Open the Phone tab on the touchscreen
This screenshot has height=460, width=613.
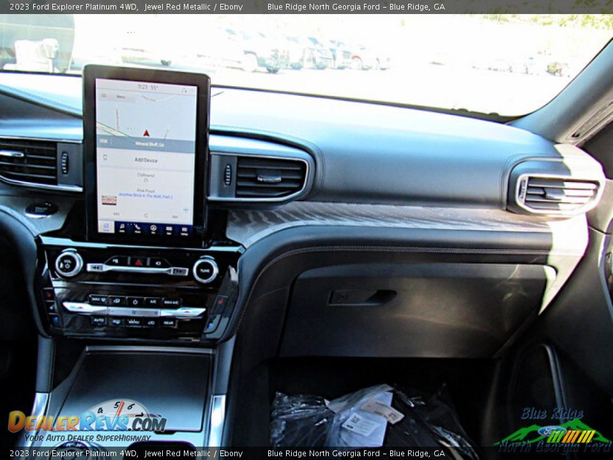tap(138, 228)
